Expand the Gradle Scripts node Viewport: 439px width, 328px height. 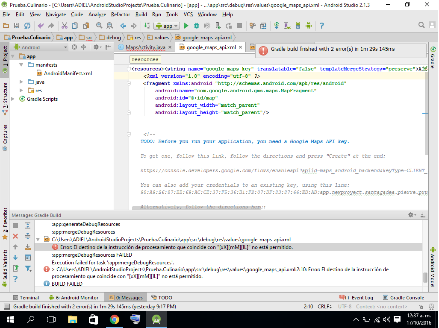(x=13, y=99)
